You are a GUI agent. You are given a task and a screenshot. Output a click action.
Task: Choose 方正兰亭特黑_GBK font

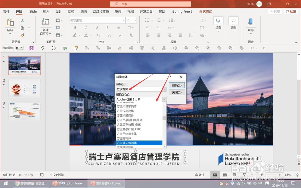(x=139, y=125)
